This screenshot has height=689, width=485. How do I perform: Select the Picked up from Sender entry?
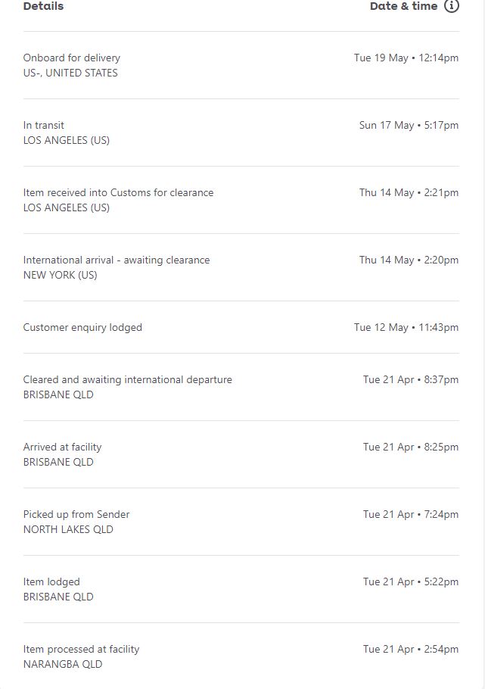click(76, 514)
